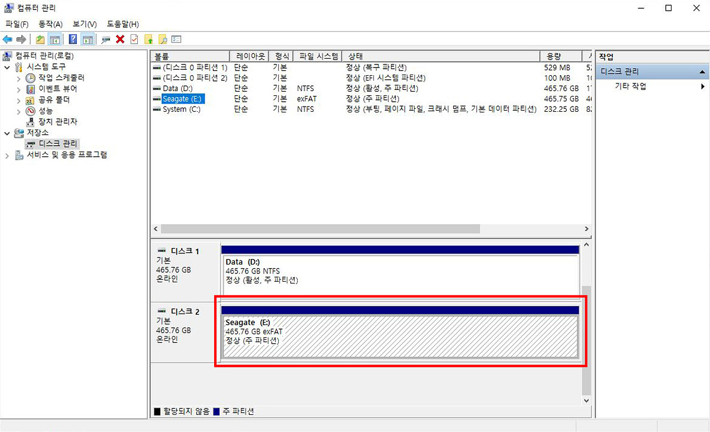Select Data (D:) row in volume list

coord(371,89)
